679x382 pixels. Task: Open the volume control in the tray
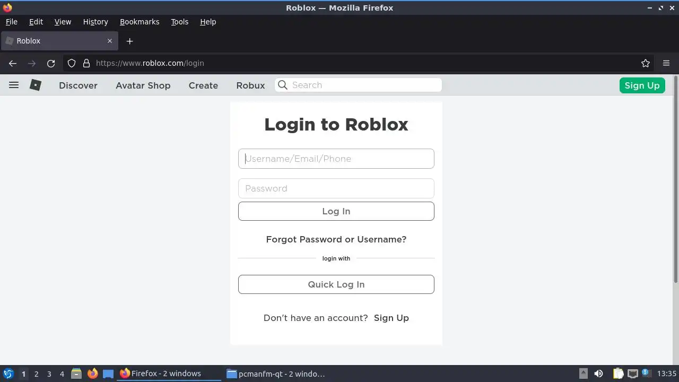[599, 374]
